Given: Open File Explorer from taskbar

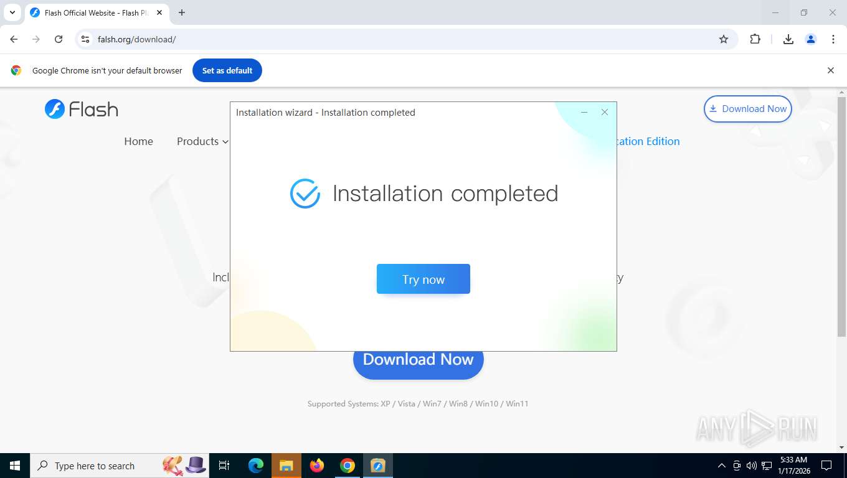Looking at the screenshot, I should click(286, 466).
